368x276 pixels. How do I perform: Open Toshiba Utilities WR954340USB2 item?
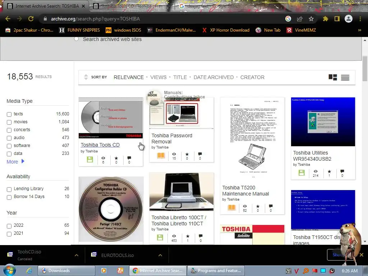pos(312,156)
